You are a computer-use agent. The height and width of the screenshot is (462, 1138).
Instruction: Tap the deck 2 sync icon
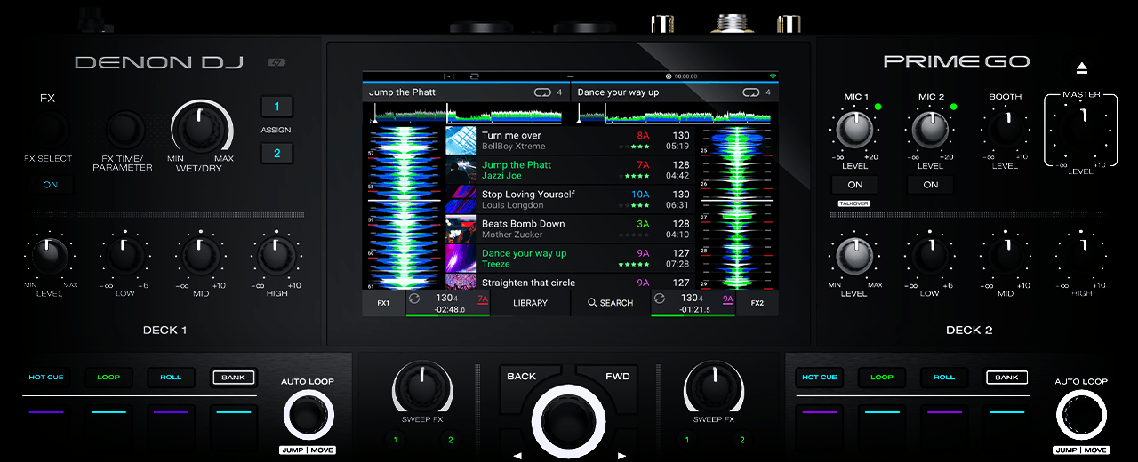[659, 299]
